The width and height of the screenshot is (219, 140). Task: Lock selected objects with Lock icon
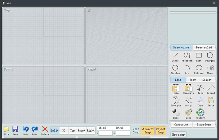(x=188, y=114)
